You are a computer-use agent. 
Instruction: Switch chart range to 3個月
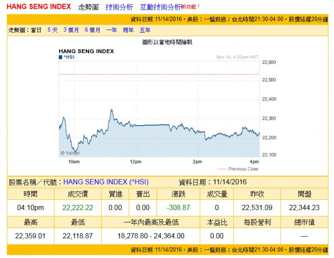coord(71,30)
